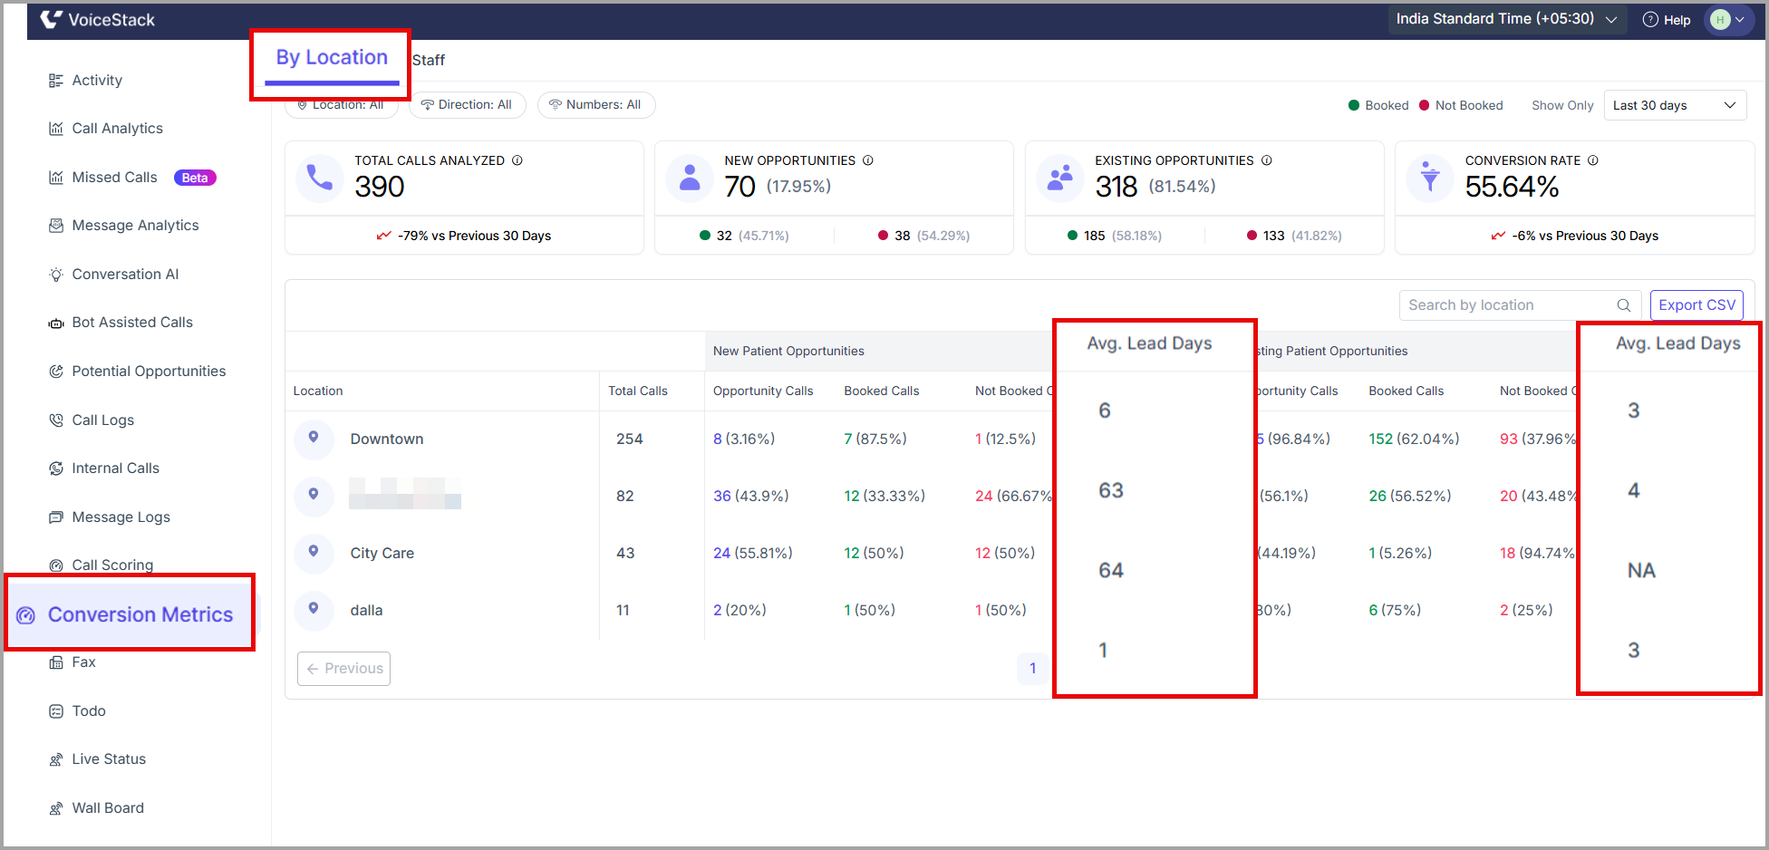Click the Search by location field
The height and width of the screenshot is (850, 1769).
(x=1520, y=305)
